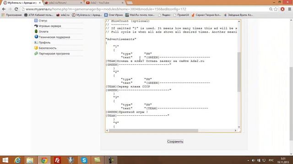Click the editor vertical scrollbar thumb
This screenshot has height=164, width=293.
(239, 72)
